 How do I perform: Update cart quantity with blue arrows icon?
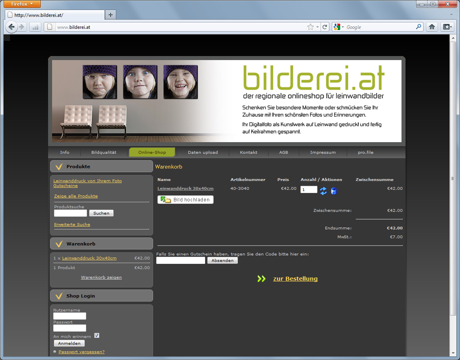pos(323,191)
